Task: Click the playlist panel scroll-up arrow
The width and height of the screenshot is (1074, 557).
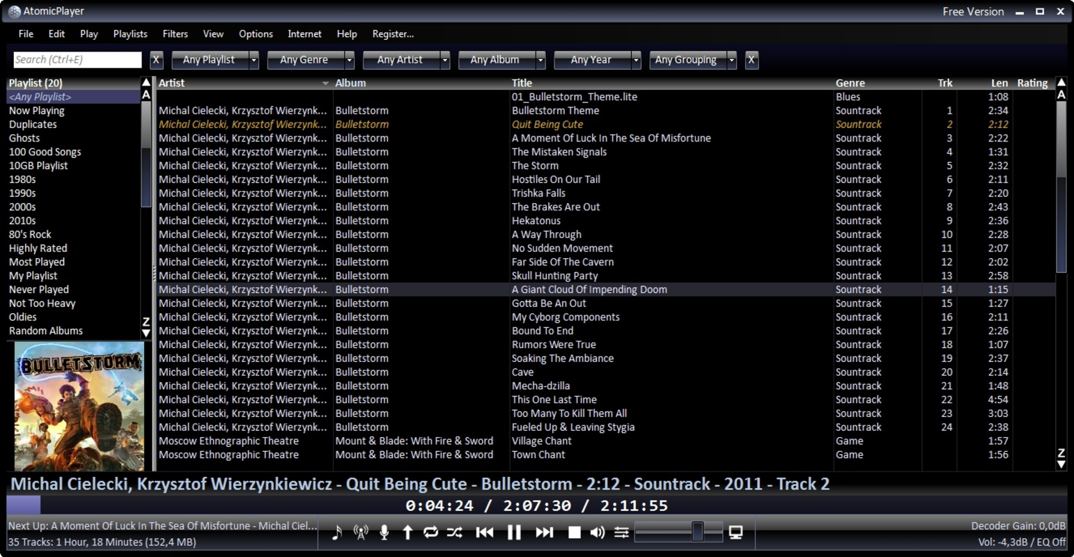Action: click(x=146, y=83)
